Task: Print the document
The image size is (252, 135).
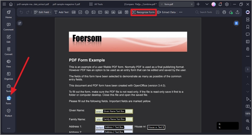Action: (x=224, y=12)
